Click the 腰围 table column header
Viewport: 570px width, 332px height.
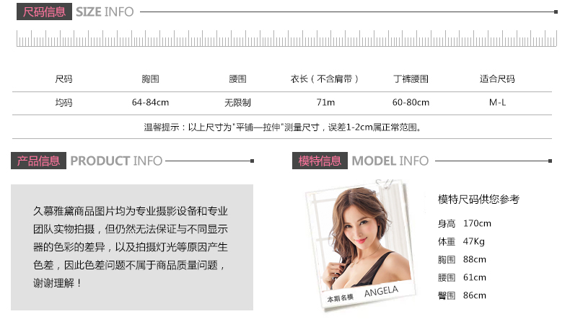click(238, 78)
